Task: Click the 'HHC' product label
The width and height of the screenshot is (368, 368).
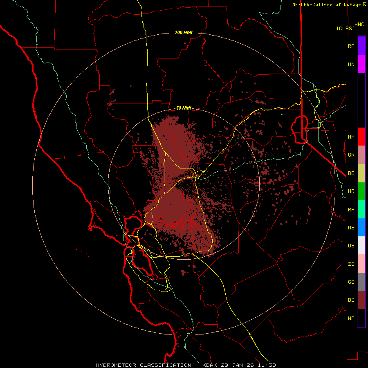Action: point(359,25)
